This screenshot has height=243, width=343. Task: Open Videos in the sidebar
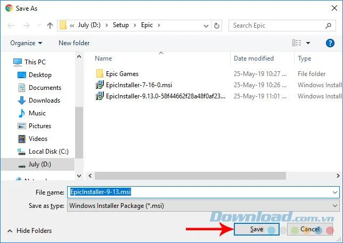point(38,139)
